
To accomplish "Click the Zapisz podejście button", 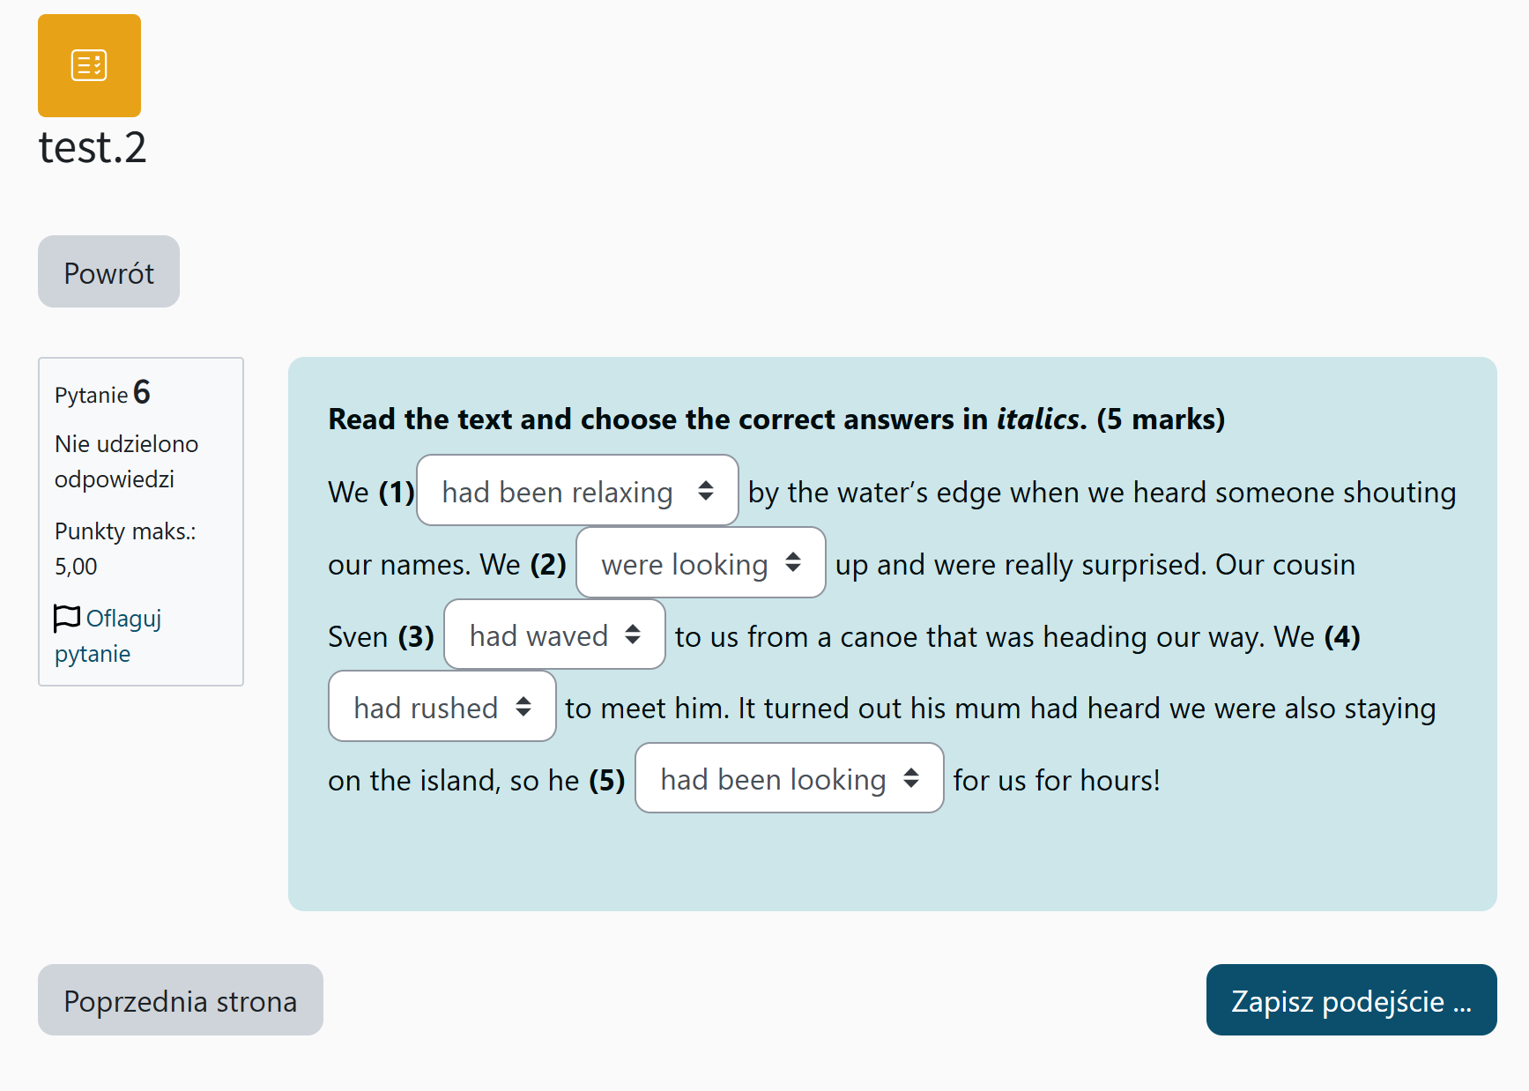I will (1350, 1000).
